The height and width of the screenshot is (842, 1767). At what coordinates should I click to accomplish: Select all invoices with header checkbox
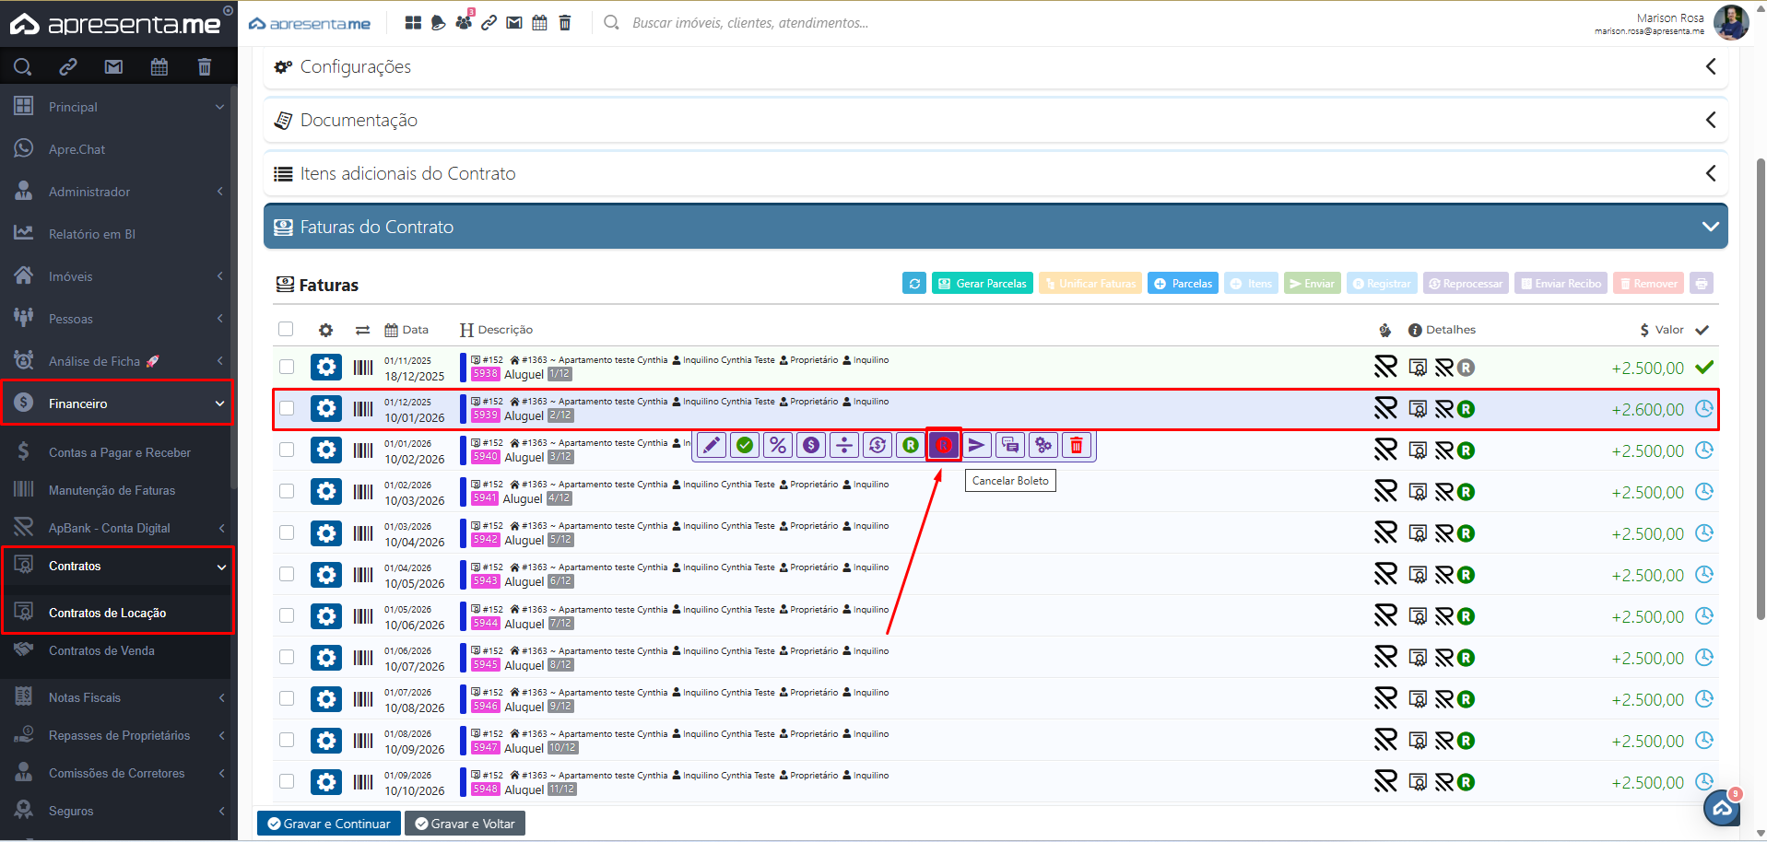286,330
